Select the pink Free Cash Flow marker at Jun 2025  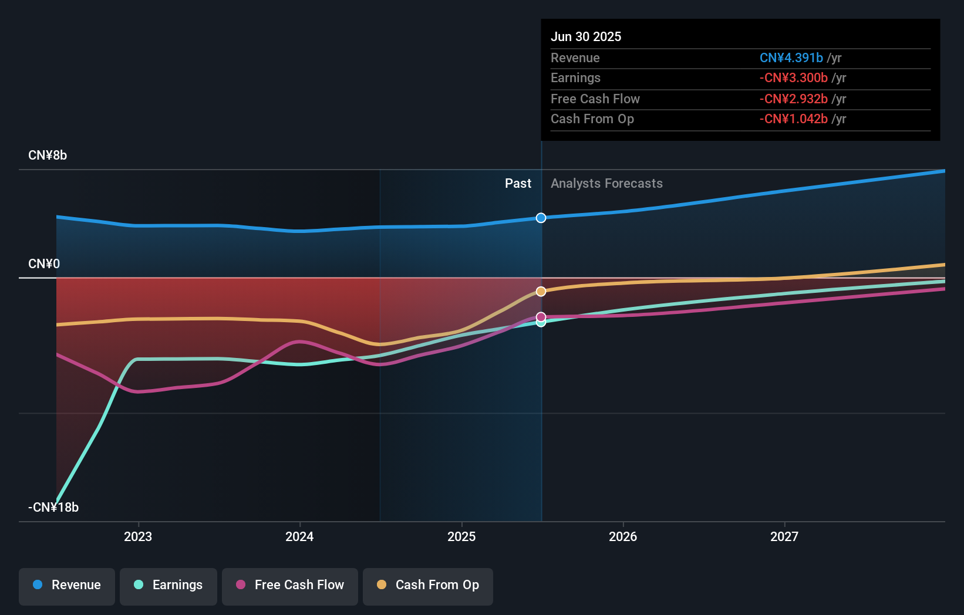[541, 316]
